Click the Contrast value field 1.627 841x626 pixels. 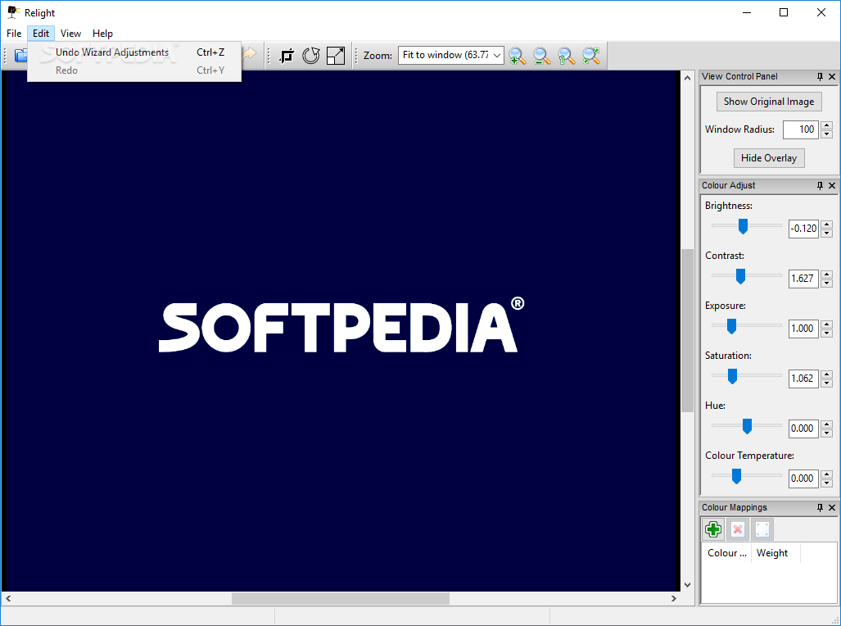(803, 279)
